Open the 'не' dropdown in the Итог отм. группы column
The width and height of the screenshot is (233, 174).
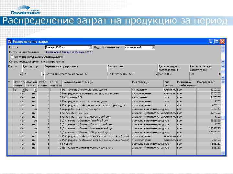(x=36, y=90)
